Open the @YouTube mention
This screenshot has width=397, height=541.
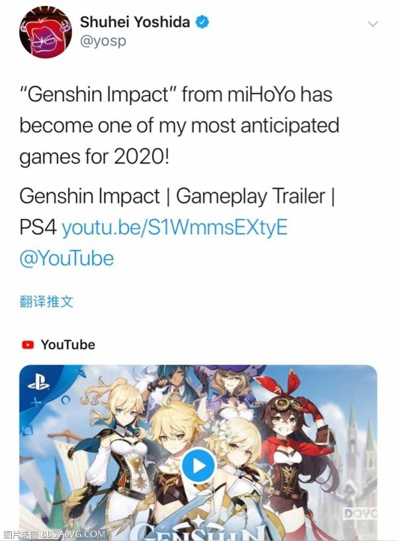(67, 259)
